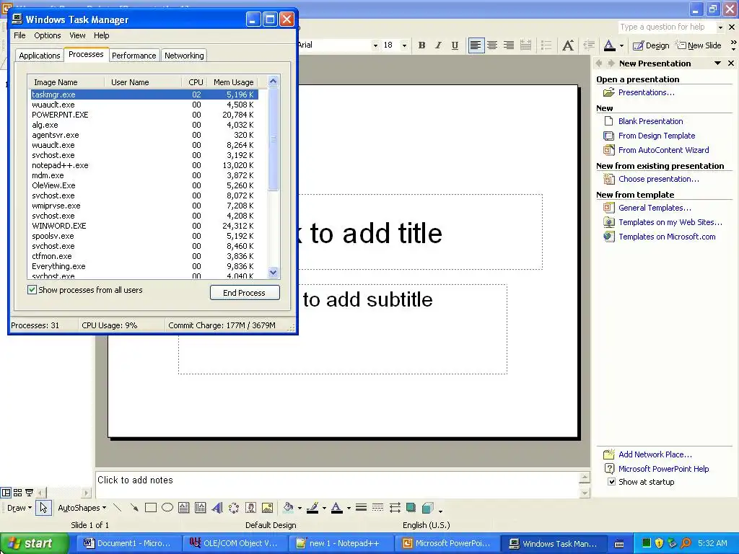Select WINWORD.EXE process row
Viewport: 739px width, 554px height.
coord(144,226)
